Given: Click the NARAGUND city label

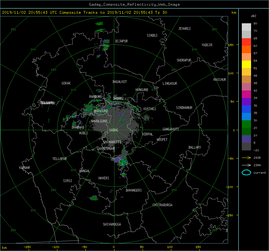Looking at the screenshot, I should [x=101, y=111].
